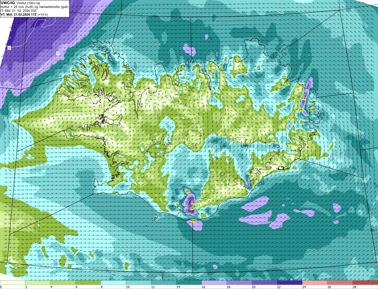This screenshot has width=378, height=289.
Task: Click the 8–10 m/s light cyan legend swatch
Action: click(113, 282)
